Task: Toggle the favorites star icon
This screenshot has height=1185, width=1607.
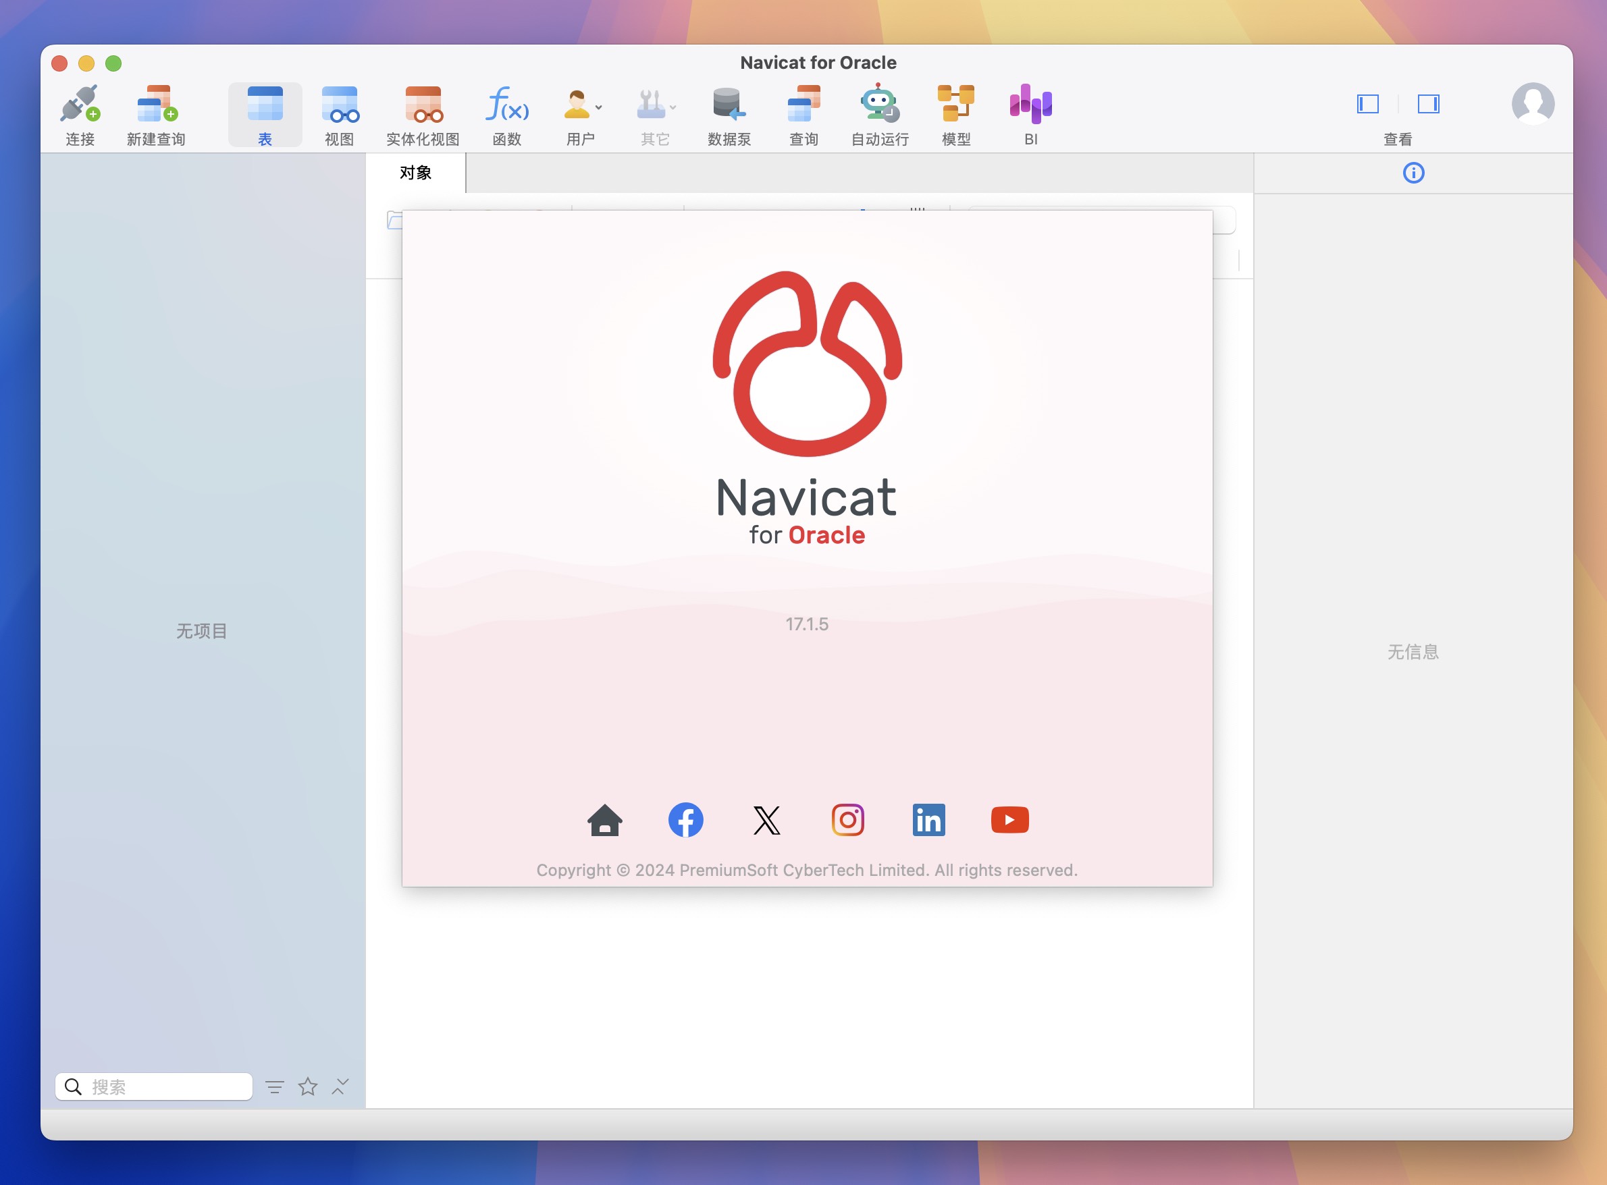Action: pos(308,1086)
